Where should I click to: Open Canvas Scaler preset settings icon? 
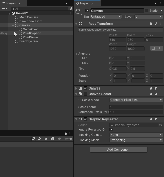(156, 94)
